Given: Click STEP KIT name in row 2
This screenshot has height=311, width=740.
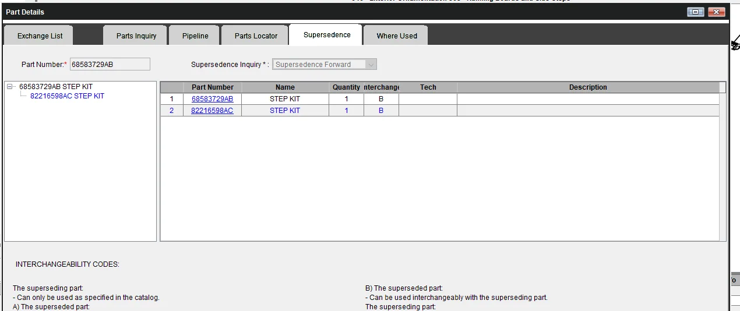Looking at the screenshot, I should point(285,110).
